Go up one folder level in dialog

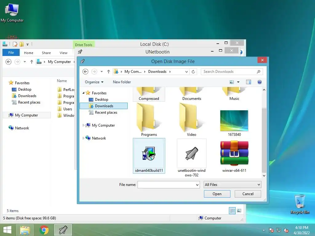tap(109, 72)
